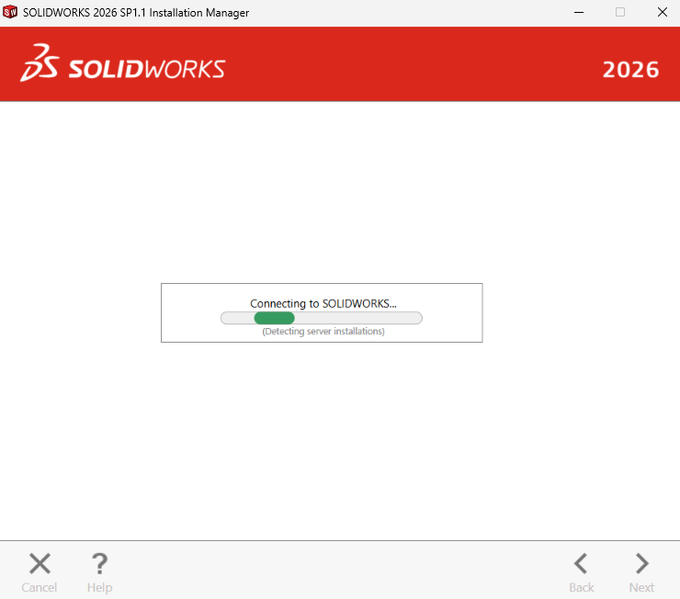The image size is (680, 599).
Task: Click the 2026 version label in banner
Action: click(x=630, y=70)
